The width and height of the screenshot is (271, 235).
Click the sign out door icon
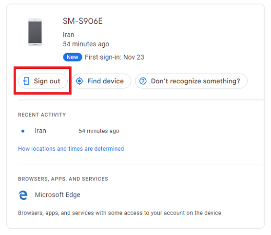pos(26,81)
